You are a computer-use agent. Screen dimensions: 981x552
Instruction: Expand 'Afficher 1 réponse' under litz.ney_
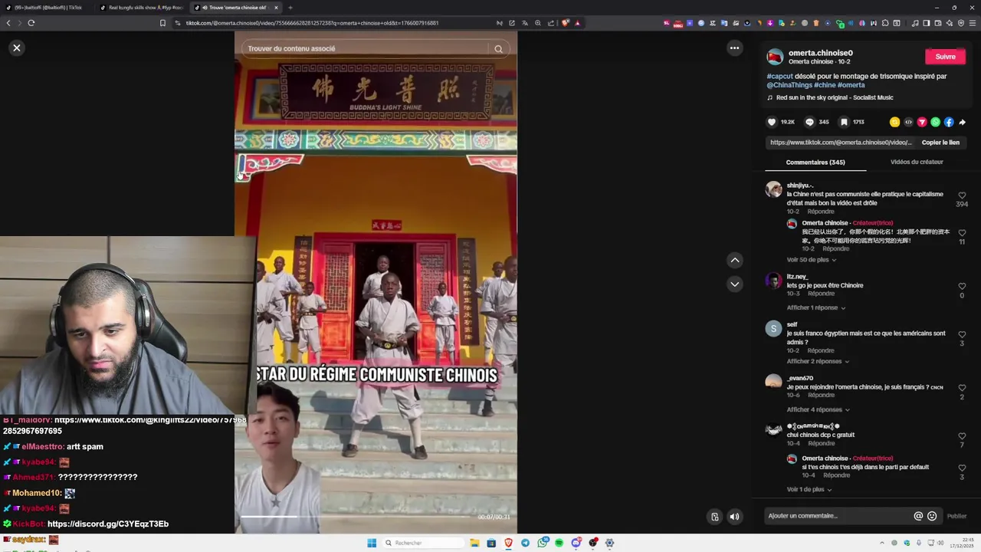tap(815, 307)
